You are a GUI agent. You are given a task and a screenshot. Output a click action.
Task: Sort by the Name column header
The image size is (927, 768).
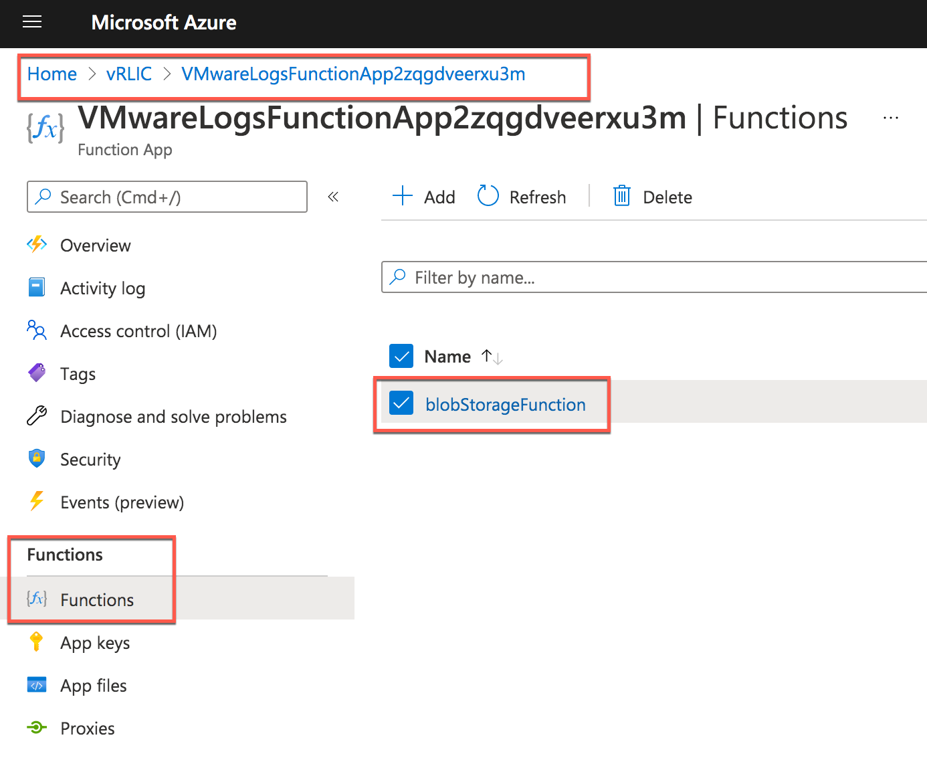coord(447,357)
